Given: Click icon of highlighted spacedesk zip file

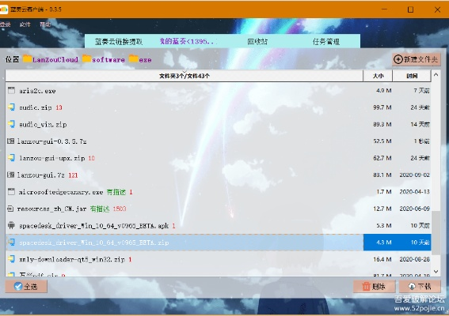Looking at the screenshot, I should pos(11,242).
